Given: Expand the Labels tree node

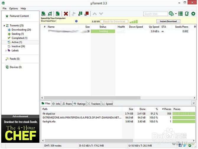Looking at the screenshot, I should [x=6, y=51].
